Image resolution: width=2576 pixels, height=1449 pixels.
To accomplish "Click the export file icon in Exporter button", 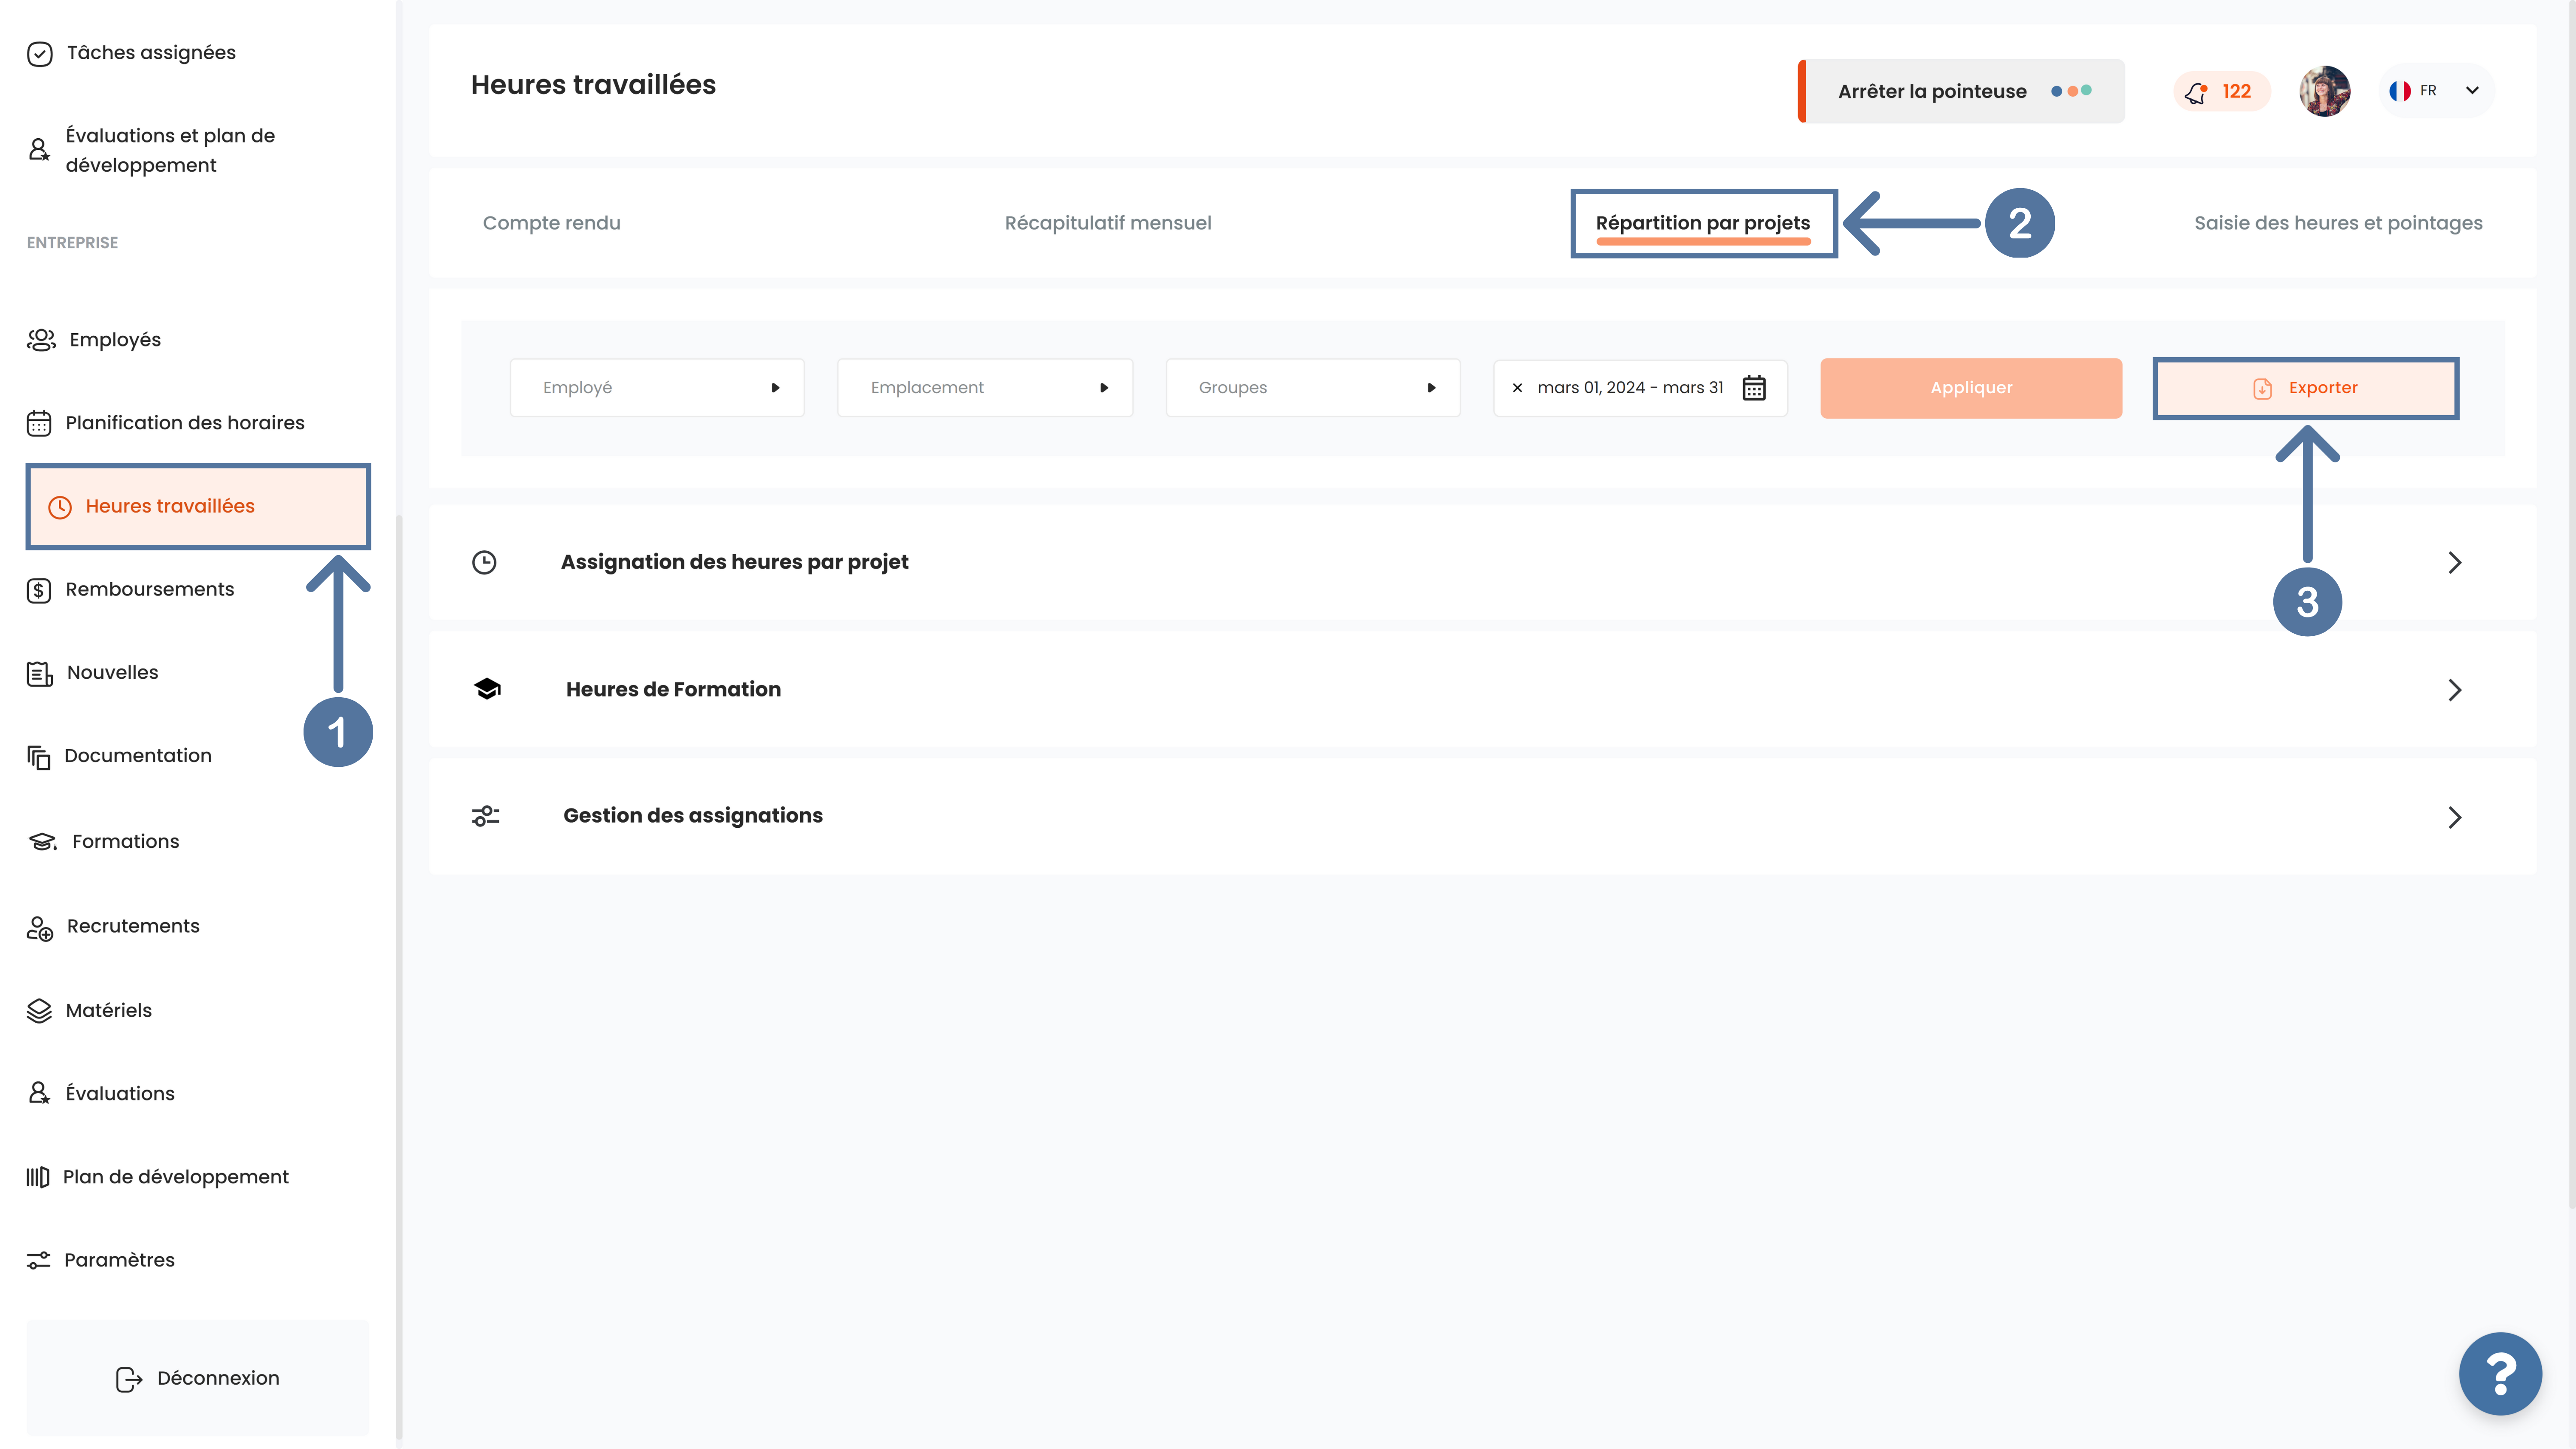I will point(2263,388).
